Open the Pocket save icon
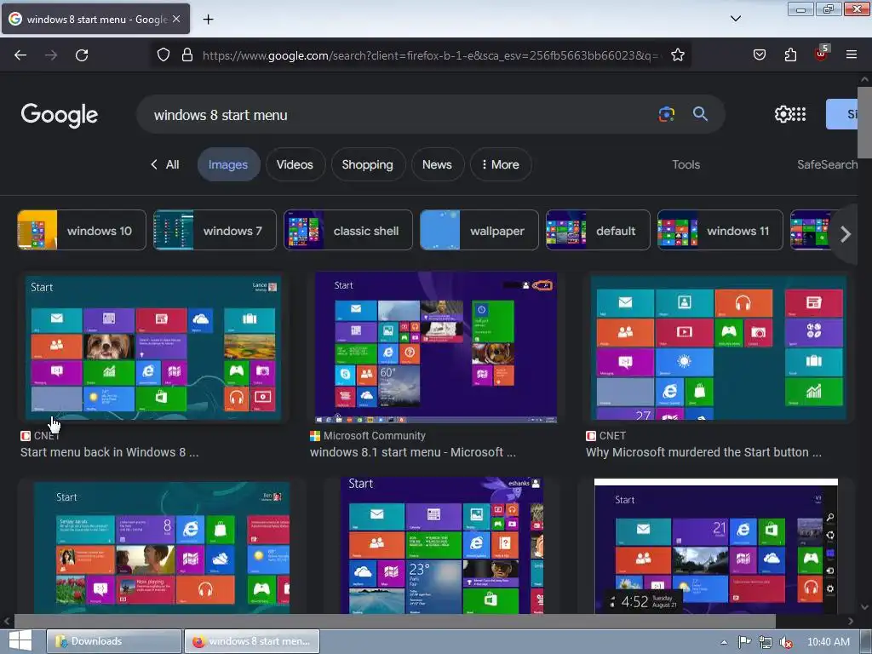The width and height of the screenshot is (872, 654). (x=760, y=55)
